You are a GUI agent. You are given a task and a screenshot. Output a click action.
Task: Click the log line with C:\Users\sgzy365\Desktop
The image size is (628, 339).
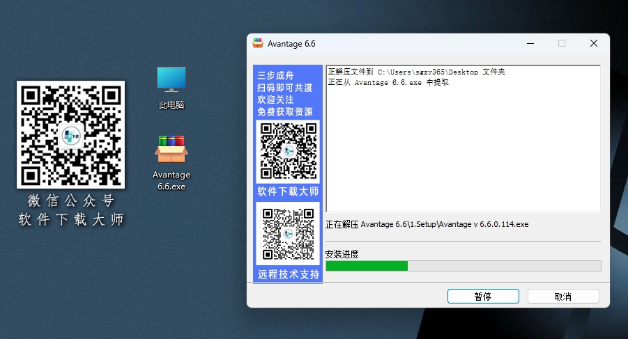pyautogui.click(x=417, y=72)
